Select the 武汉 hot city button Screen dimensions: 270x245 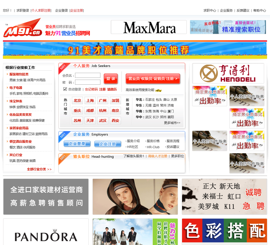[x=103, y=121]
